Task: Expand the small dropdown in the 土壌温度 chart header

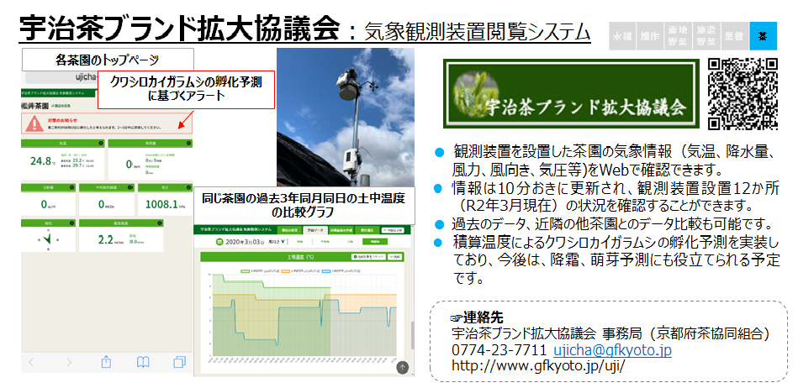Action: [x=394, y=257]
